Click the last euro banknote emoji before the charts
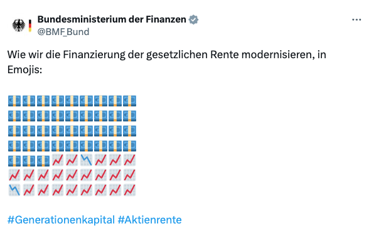The width and height of the screenshot is (369, 236). click(x=43, y=160)
